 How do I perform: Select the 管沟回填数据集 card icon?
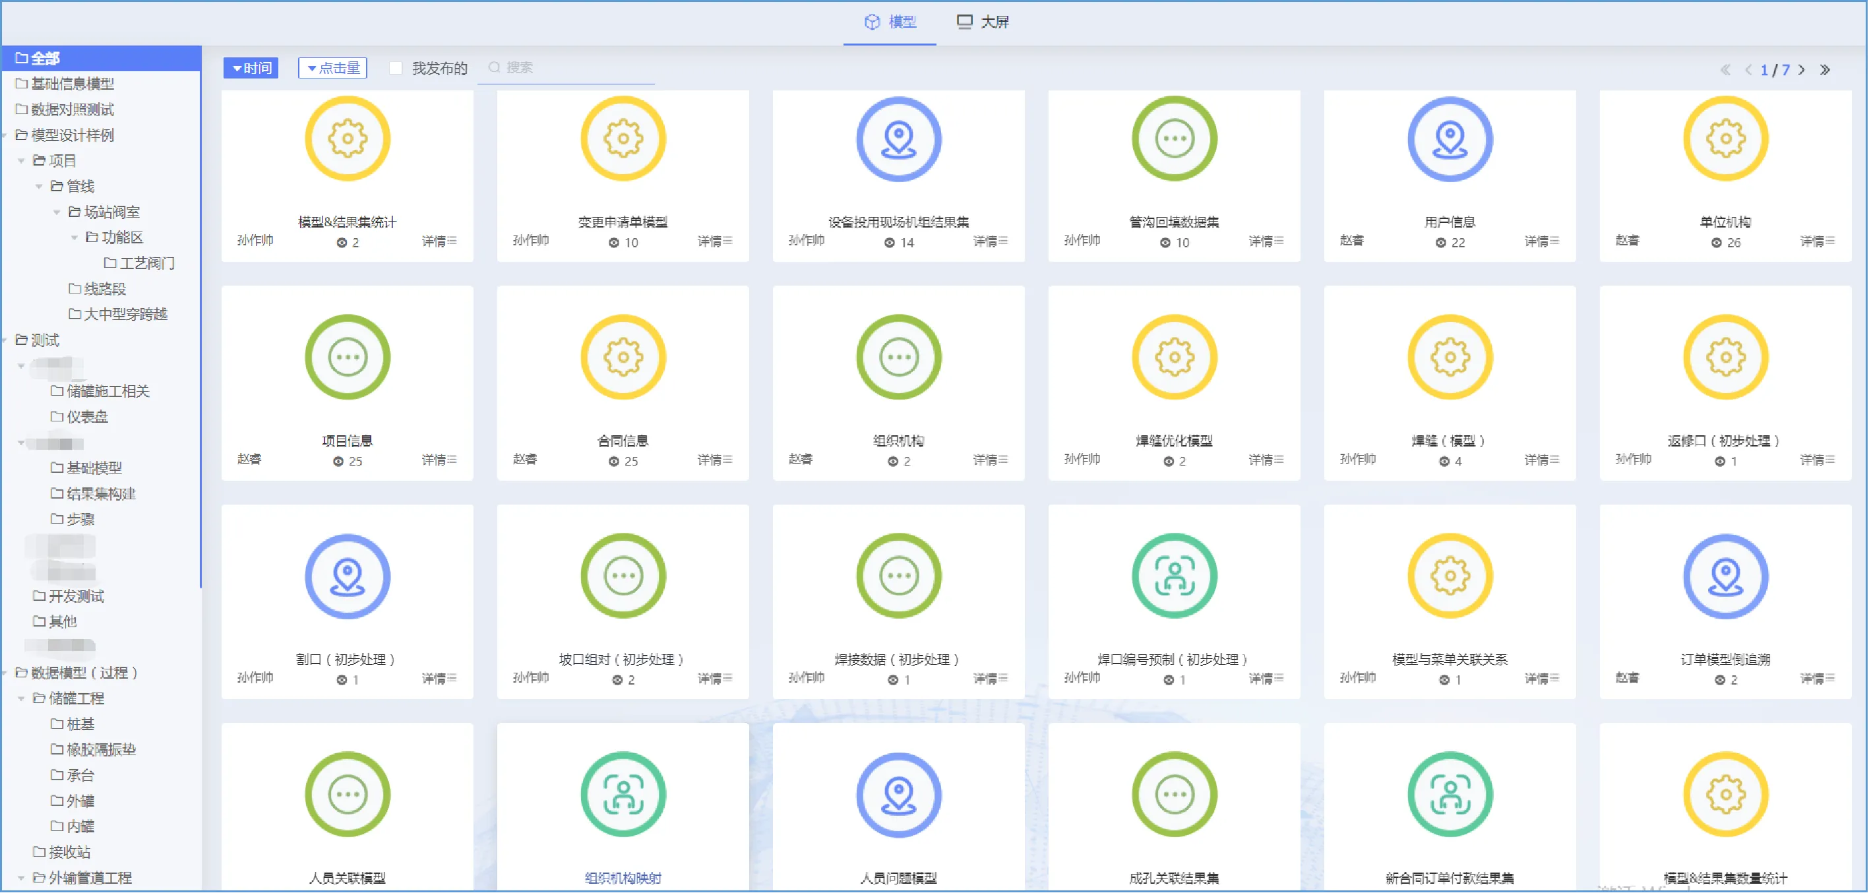click(x=1175, y=139)
